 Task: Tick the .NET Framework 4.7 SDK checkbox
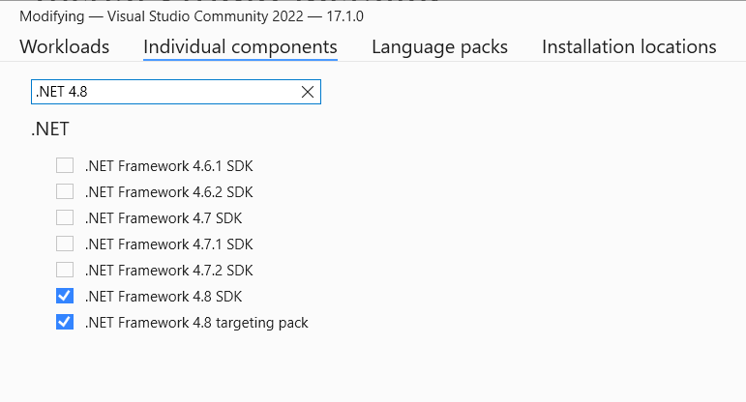tap(65, 217)
